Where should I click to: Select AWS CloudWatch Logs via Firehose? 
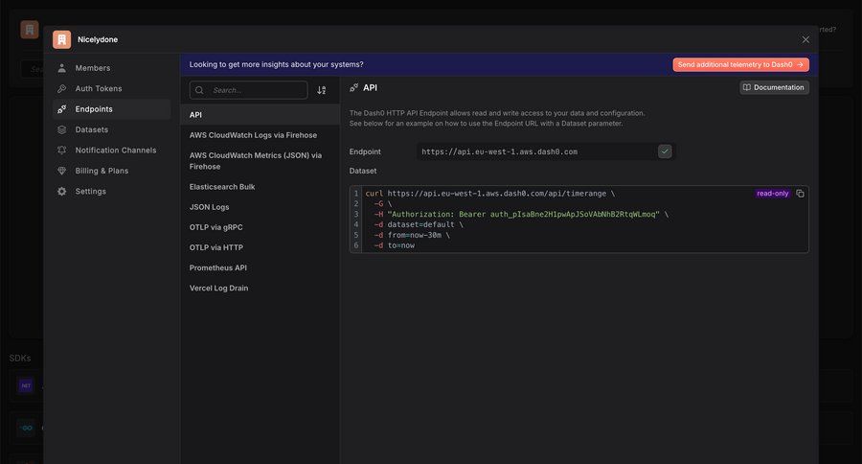[x=253, y=135]
